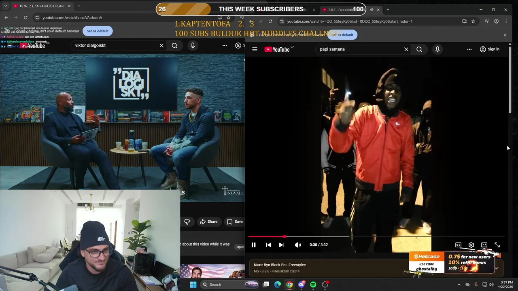518x291 pixels.
Task: Open Task View from the taskbar
Action: (x=266, y=285)
